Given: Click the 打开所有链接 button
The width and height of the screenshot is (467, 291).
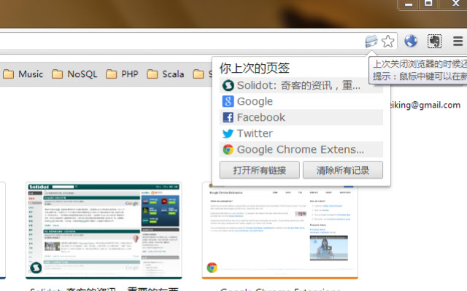Looking at the screenshot, I should pyautogui.click(x=260, y=170).
